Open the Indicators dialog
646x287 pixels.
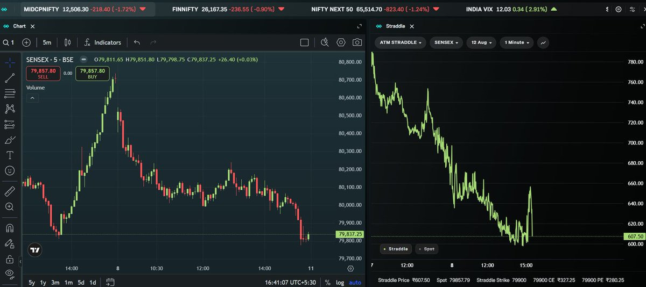(102, 42)
